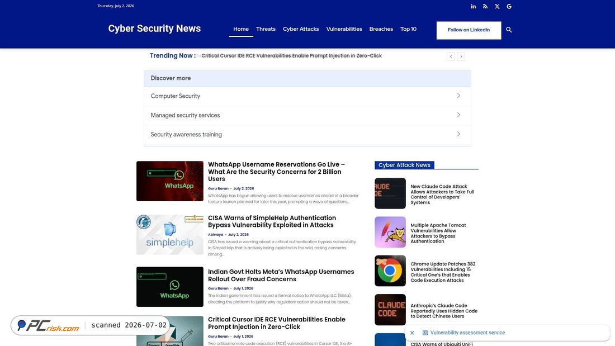Open Multiple Apache Tomcat Vulnerabilities headline
615x346 pixels.
[x=438, y=234]
